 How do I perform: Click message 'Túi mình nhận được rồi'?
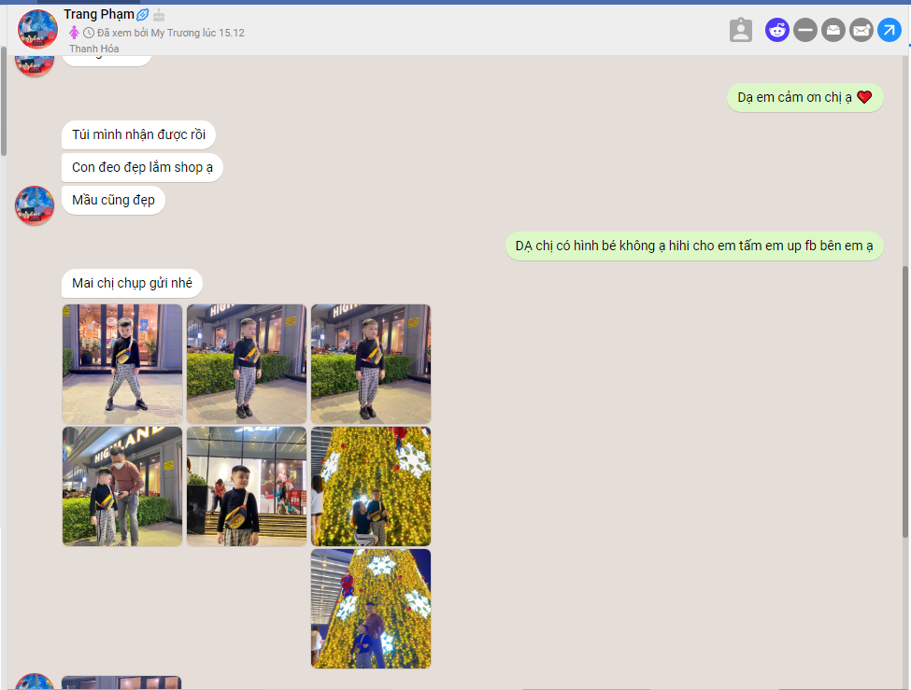pyautogui.click(x=139, y=134)
